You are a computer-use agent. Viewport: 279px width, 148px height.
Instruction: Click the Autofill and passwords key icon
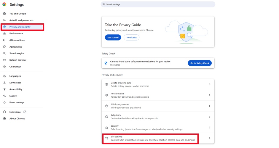tap(4, 20)
